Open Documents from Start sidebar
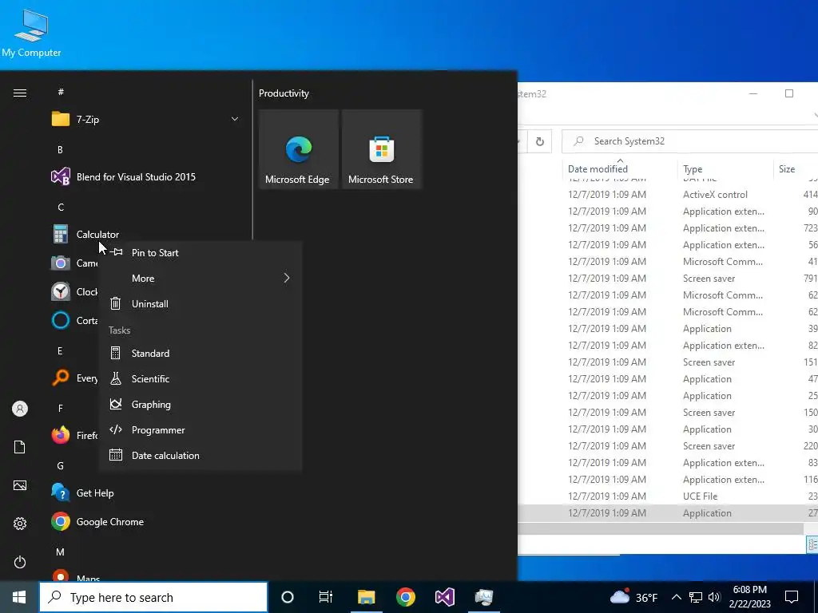The height and width of the screenshot is (613, 818). point(20,447)
